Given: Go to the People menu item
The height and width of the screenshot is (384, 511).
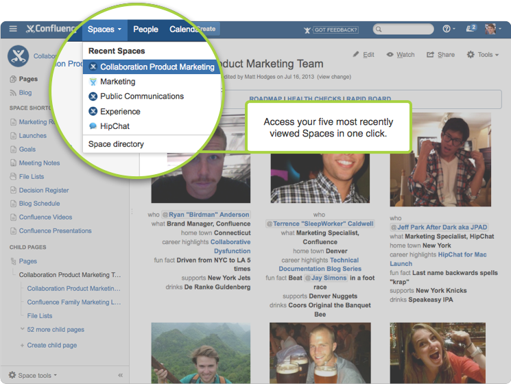Looking at the screenshot, I should pos(145,29).
